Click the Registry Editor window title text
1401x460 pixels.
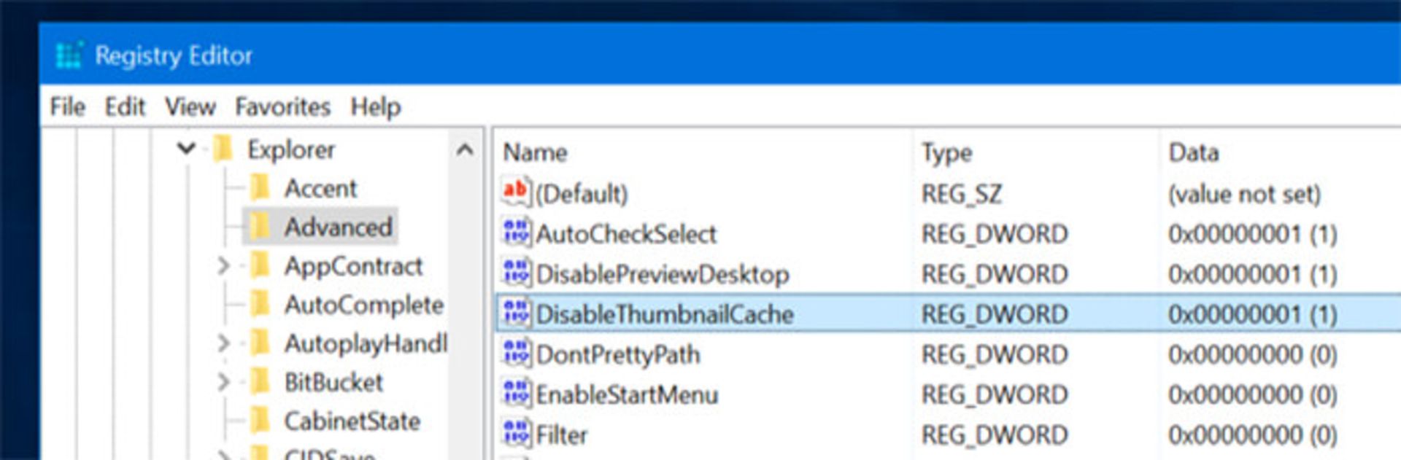pyautogui.click(x=174, y=56)
